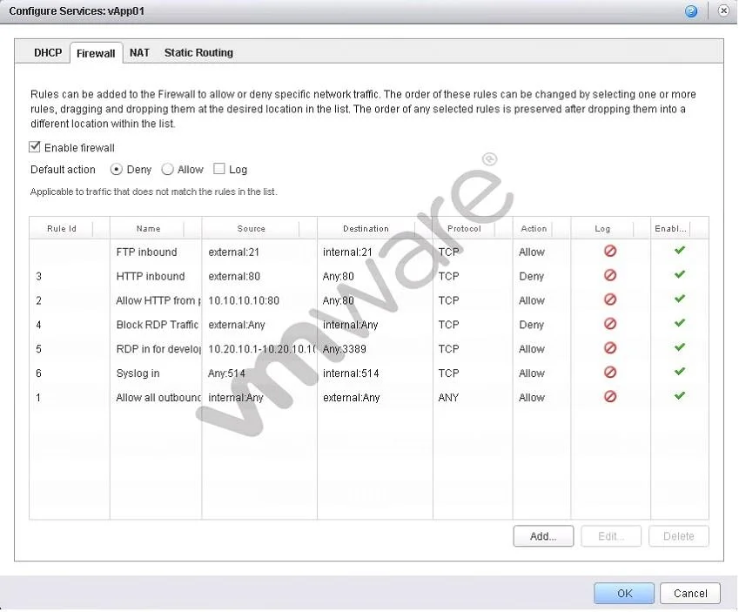Click source cell internal:Any
Viewport: 739px width, 612px height.
(x=236, y=398)
